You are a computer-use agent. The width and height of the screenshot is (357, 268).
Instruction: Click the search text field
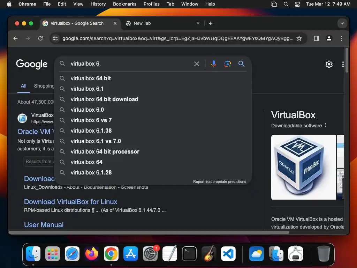tap(130, 64)
